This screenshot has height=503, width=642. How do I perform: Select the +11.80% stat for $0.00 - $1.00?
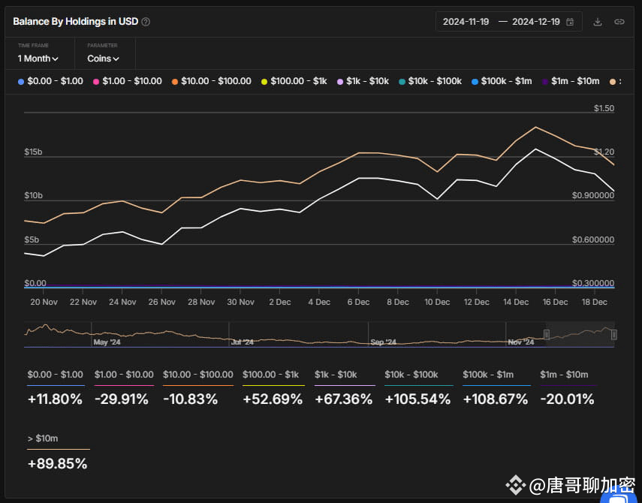pyautogui.click(x=55, y=399)
